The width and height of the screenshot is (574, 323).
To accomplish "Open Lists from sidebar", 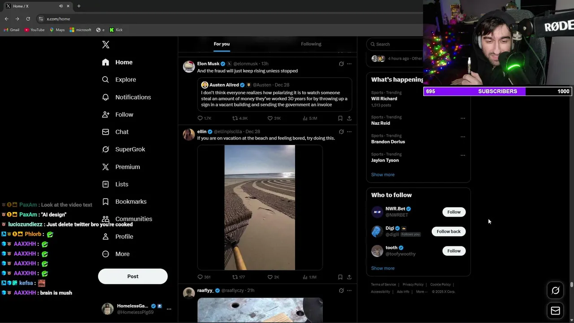I will click(x=115, y=184).
